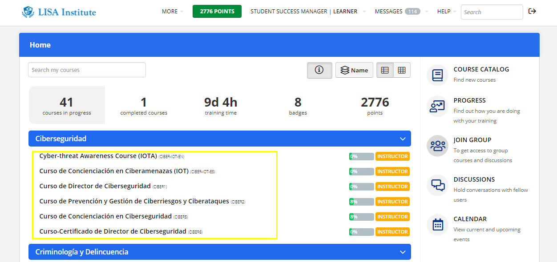Screen dimensions: 557x262
Task: Click INSTRUCTOR badge for Cyber-threat Awareness Course
Action: (x=392, y=156)
